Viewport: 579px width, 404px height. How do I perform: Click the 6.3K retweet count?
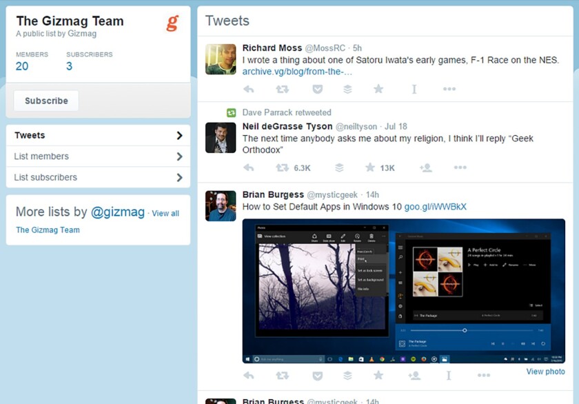tap(302, 168)
